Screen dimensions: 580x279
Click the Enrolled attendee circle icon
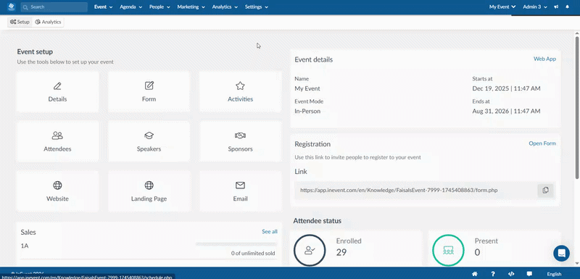(310, 250)
